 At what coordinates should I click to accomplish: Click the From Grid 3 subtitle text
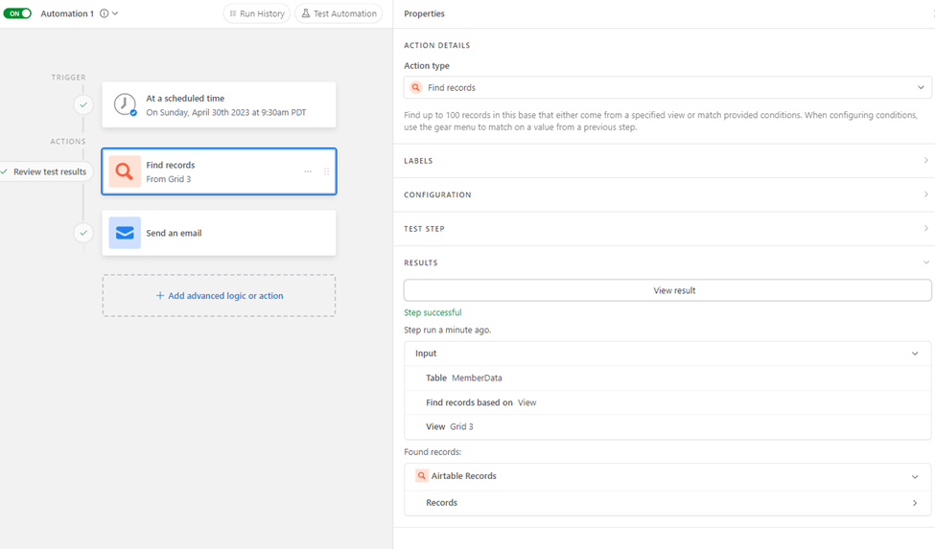[x=169, y=178]
